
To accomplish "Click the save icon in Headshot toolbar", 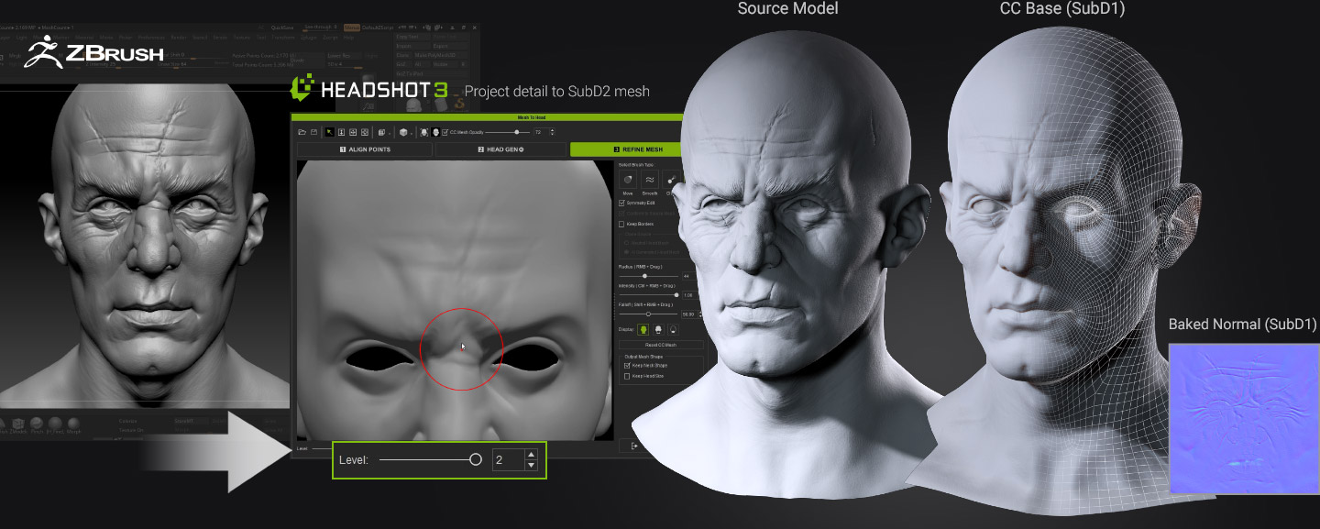I will [313, 132].
